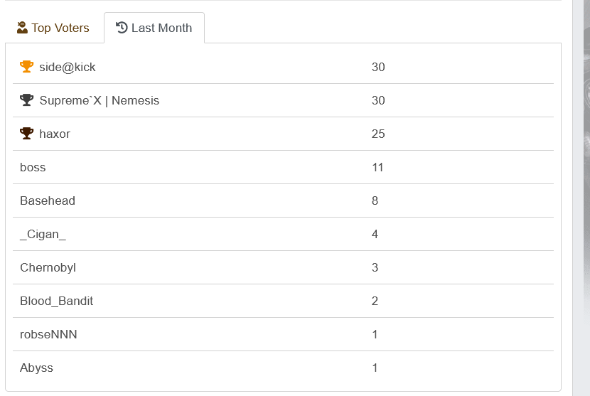Open Supreme`X | Nemesis voter entry
590x396 pixels.
pyautogui.click(x=99, y=101)
